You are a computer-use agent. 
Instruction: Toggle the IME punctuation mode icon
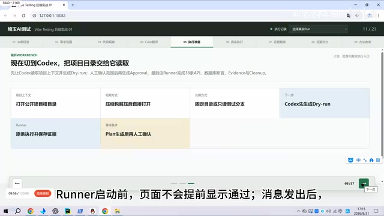pos(365,160)
